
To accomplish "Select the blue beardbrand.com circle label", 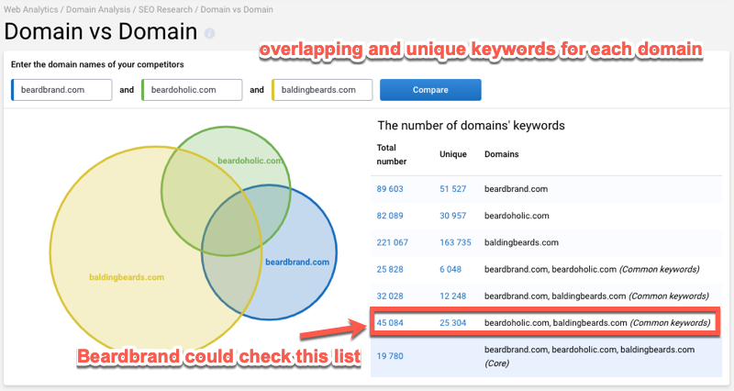I will click(297, 263).
